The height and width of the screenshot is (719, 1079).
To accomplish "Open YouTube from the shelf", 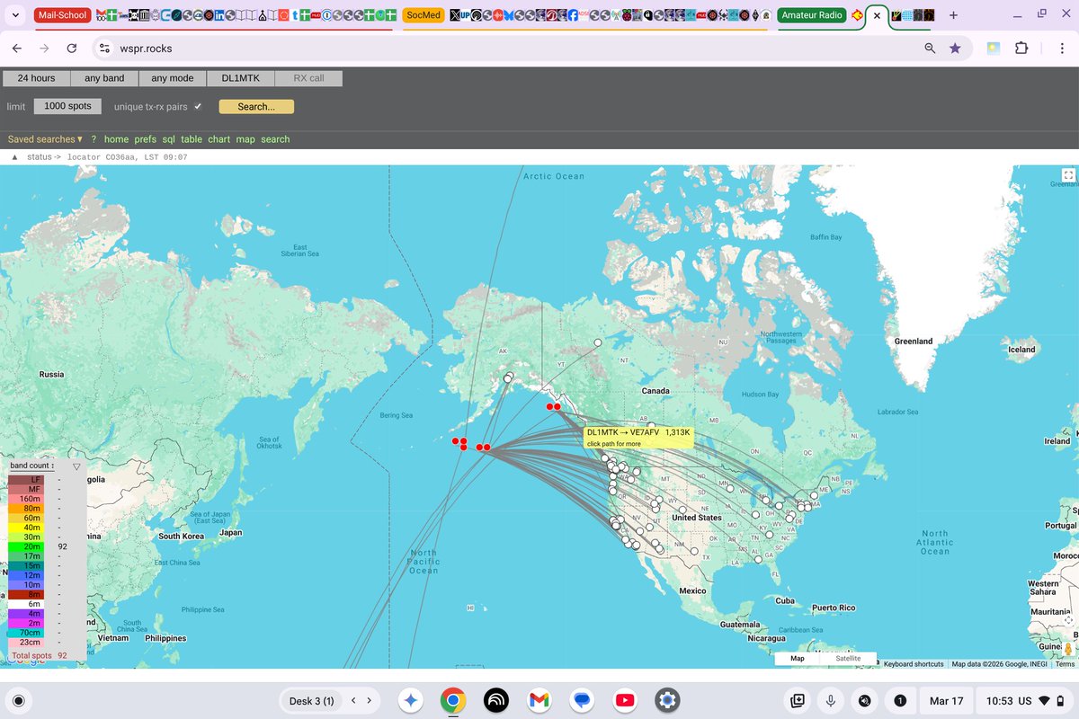I will (625, 700).
